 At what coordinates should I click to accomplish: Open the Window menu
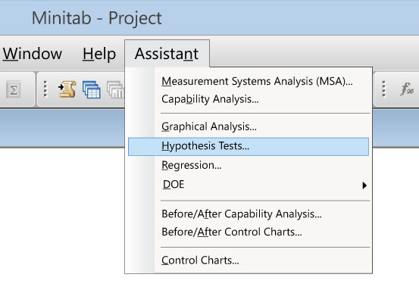(x=33, y=54)
